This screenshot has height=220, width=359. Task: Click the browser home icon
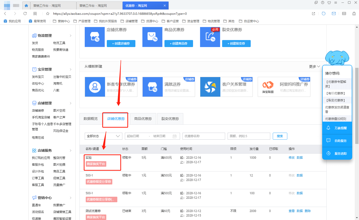26,6
